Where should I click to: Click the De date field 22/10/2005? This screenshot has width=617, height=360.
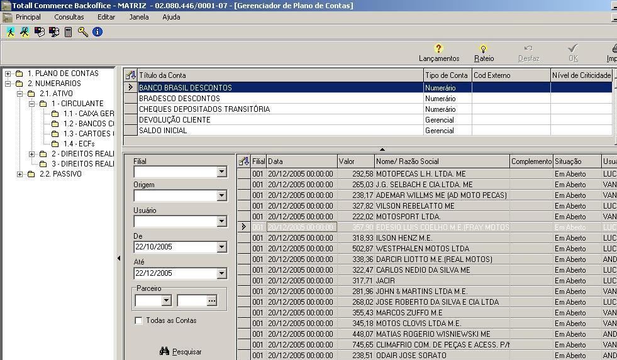click(175, 247)
